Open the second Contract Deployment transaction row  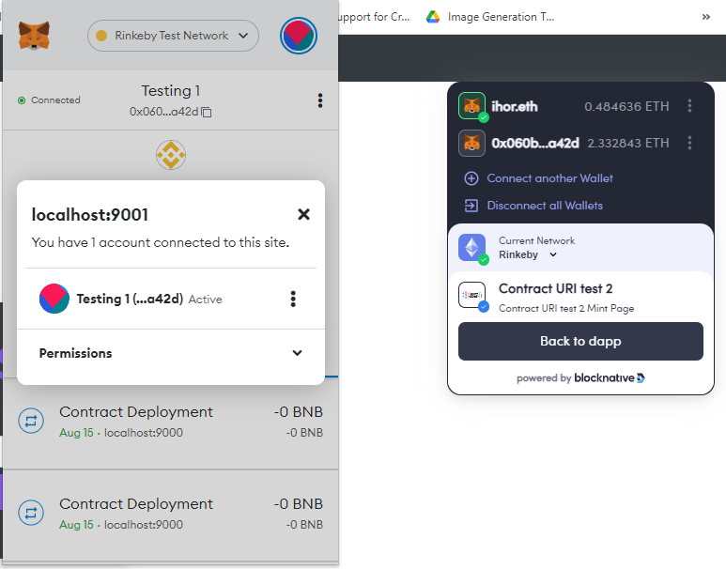click(x=171, y=515)
